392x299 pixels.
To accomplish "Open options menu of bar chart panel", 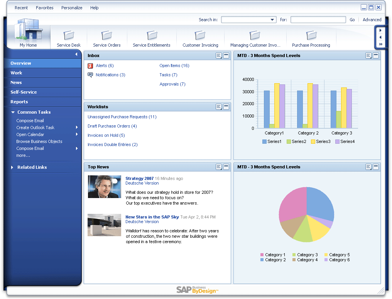I will [368, 55].
